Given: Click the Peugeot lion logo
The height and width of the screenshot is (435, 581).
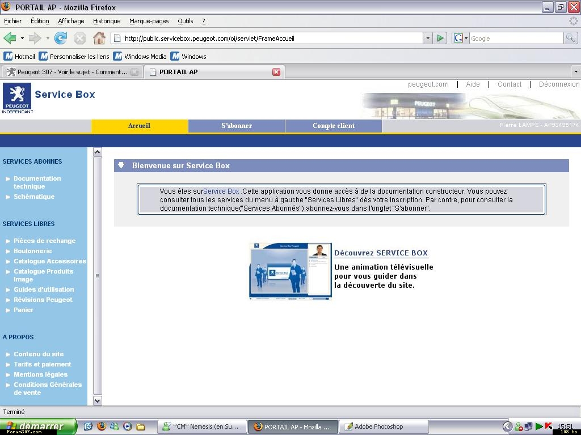Looking at the screenshot, I should tap(17, 96).
